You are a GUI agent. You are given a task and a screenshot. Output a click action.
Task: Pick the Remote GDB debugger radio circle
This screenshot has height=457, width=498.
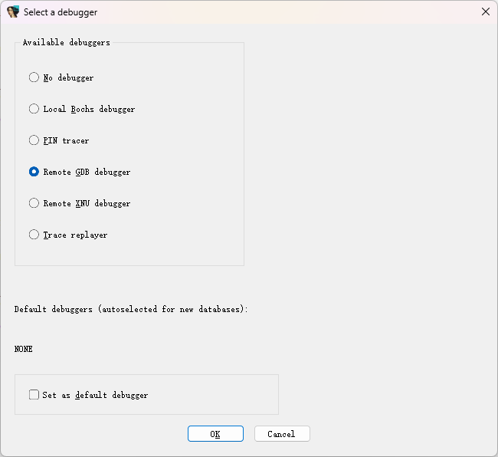point(34,172)
